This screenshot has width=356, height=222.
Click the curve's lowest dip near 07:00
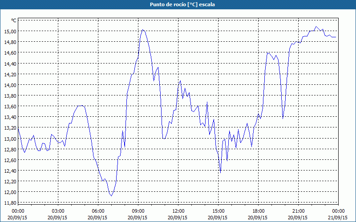click(x=111, y=196)
